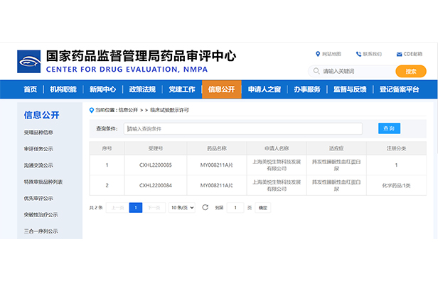Screen dimensions: 438x281
Task: Click the 信息公开 sidebar heading
Action: (x=42, y=115)
